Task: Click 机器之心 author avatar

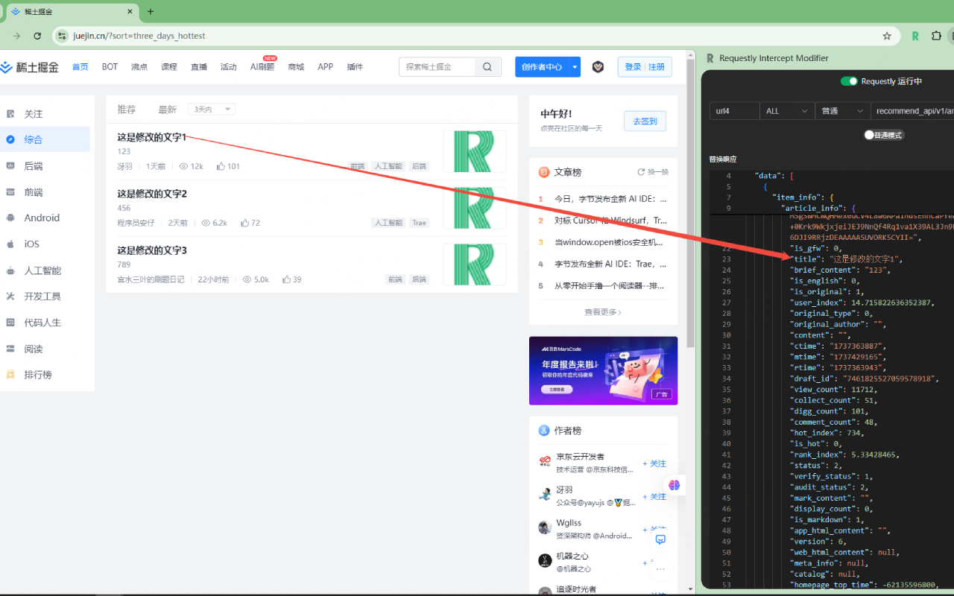Action: [545, 561]
